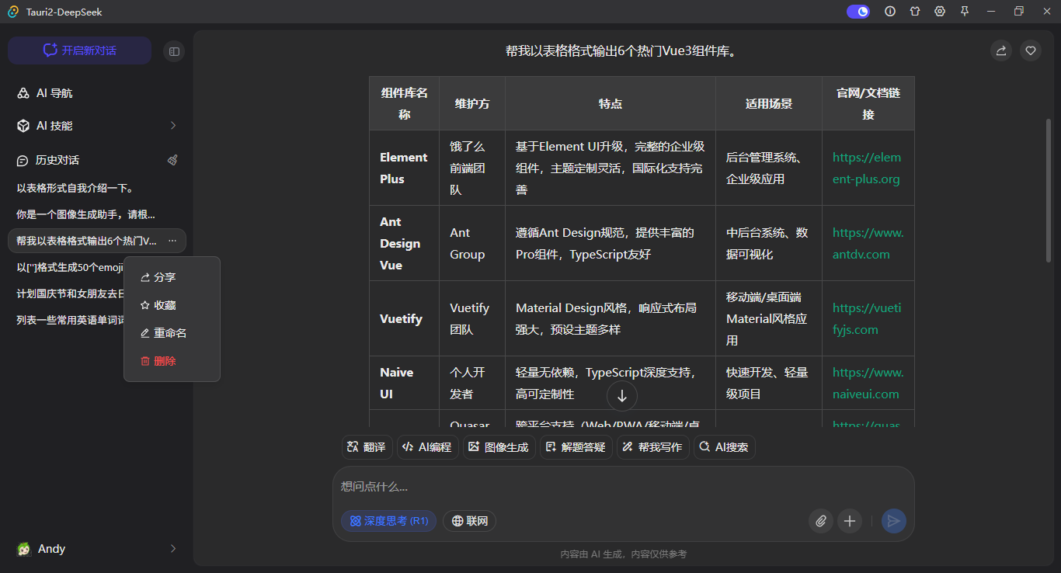This screenshot has width=1061, height=573.
Task: Expand the Andy account chevron
Action: pos(172,549)
